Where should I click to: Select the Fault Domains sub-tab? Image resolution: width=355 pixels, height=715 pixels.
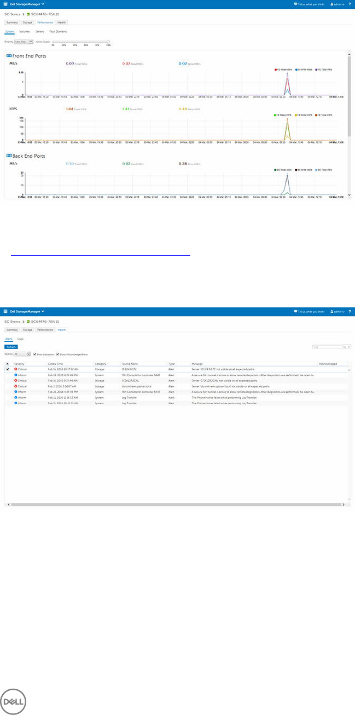click(x=58, y=32)
